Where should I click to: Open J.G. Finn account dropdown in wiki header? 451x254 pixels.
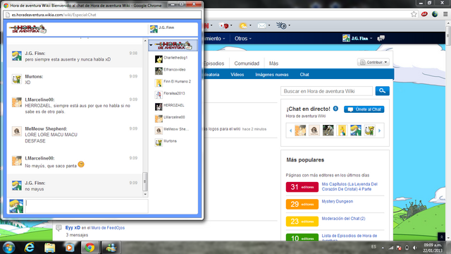357,38
